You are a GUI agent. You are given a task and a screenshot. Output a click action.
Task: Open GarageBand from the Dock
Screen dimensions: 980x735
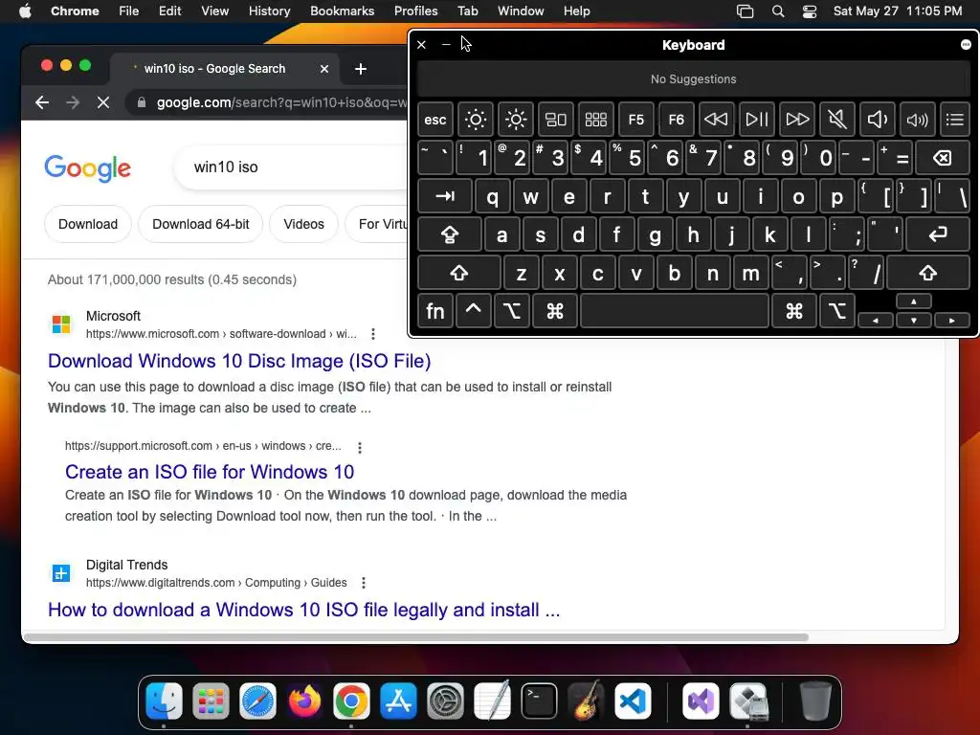(586, 701)
